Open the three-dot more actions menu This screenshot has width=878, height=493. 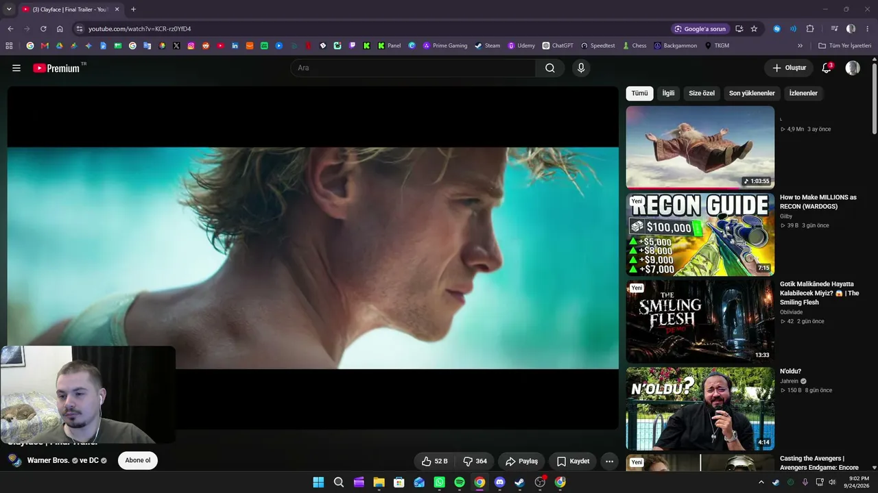pyautogui.click(x=609, y=461)
